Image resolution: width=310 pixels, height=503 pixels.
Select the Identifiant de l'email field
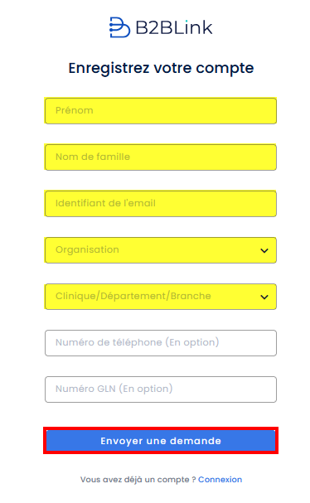pos(161,204)
